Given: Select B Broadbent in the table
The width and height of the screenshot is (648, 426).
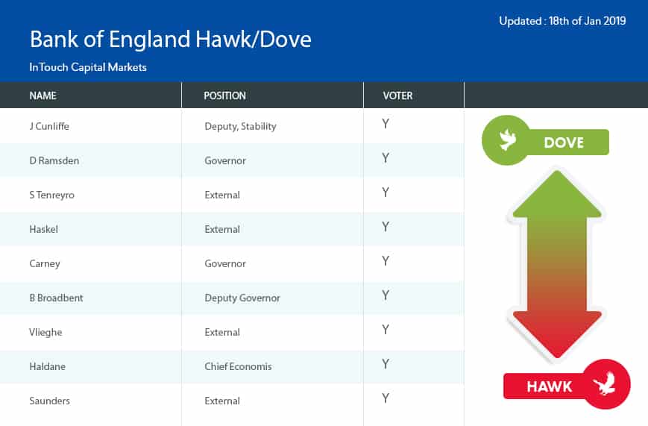Looking at the screenshot, I should (56, 298).
